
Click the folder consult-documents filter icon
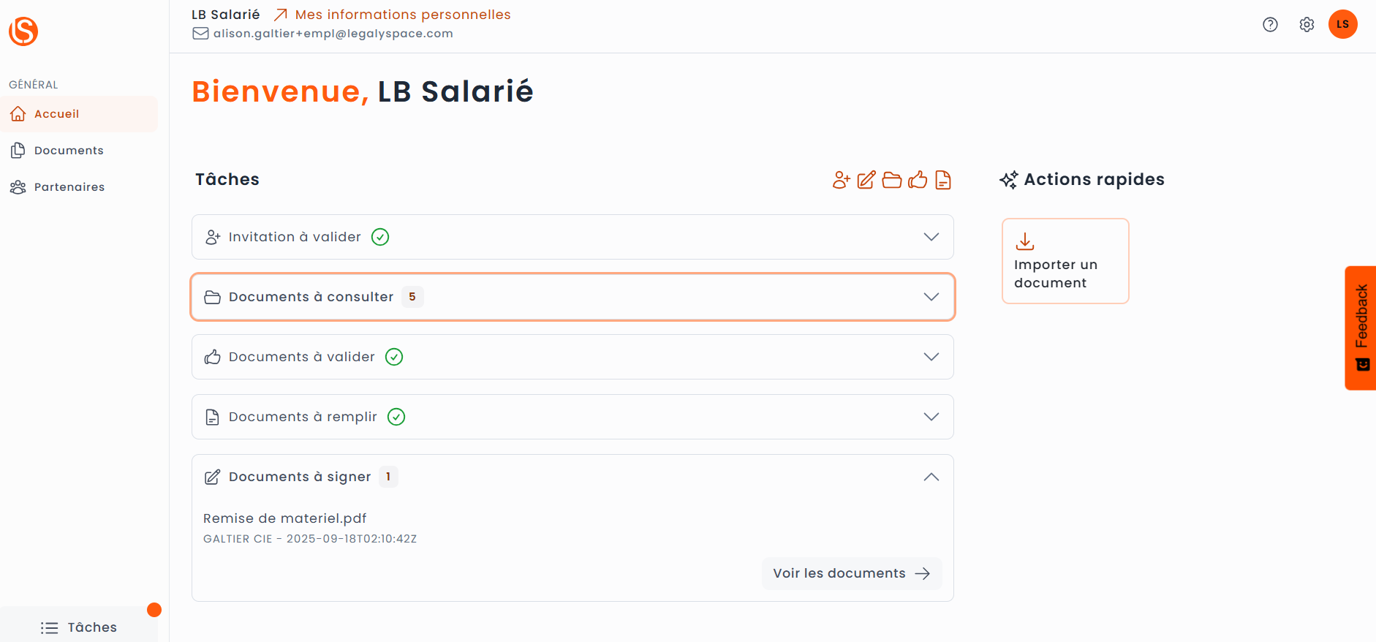892,180
